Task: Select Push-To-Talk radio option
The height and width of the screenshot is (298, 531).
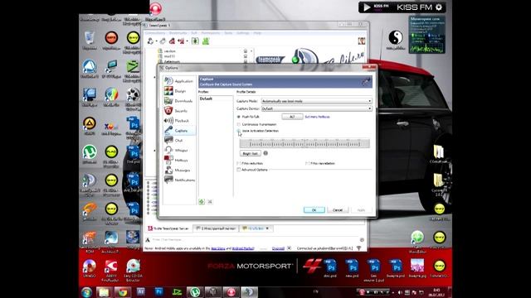Action: (x=239, y=117)
